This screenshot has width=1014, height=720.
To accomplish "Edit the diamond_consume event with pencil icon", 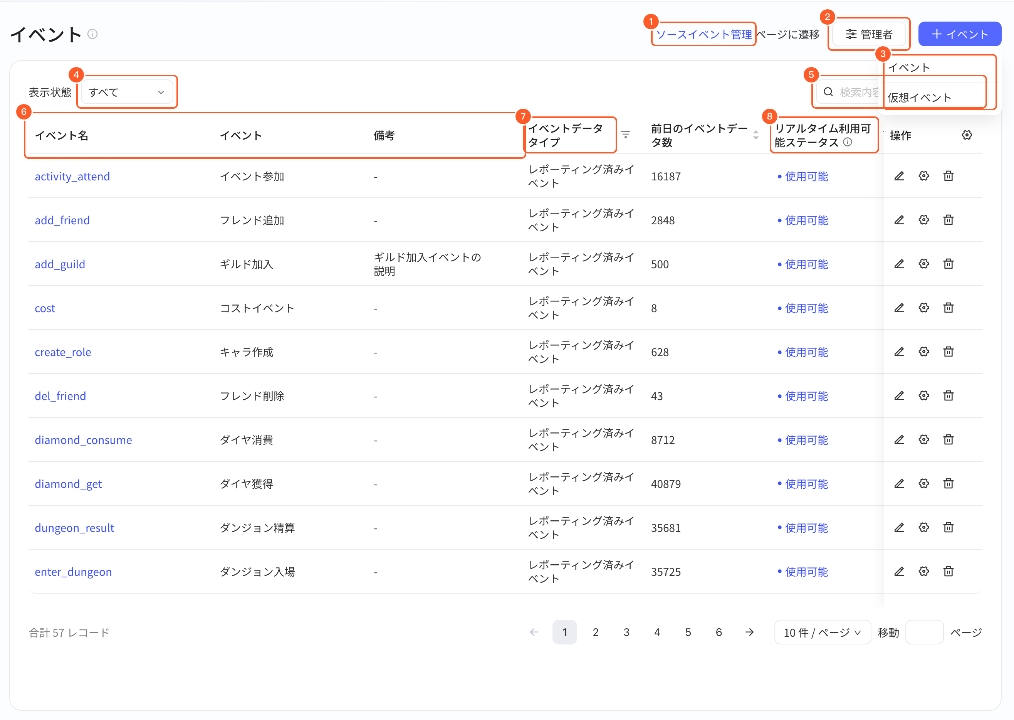I will (x=899, y=439).
